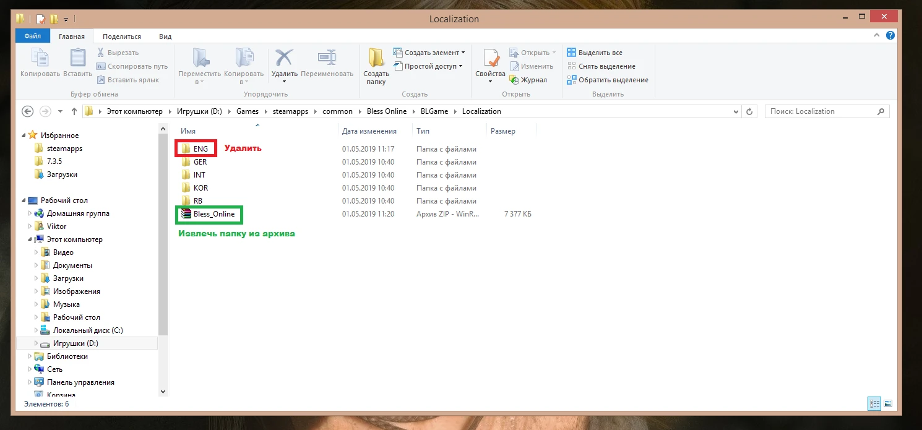Open the Файл menu tab
This screenshot has height=430, width=922.
33,37
